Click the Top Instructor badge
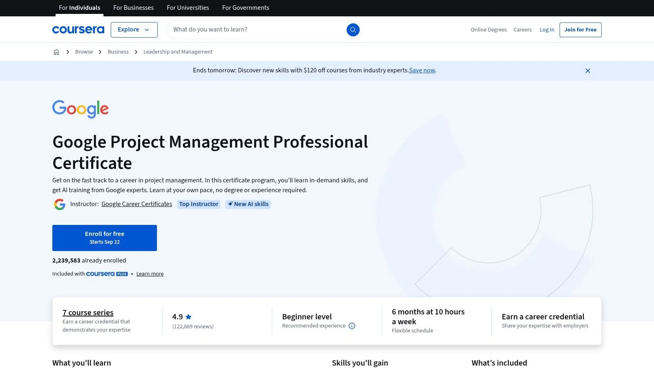 [x=199, y=204]
